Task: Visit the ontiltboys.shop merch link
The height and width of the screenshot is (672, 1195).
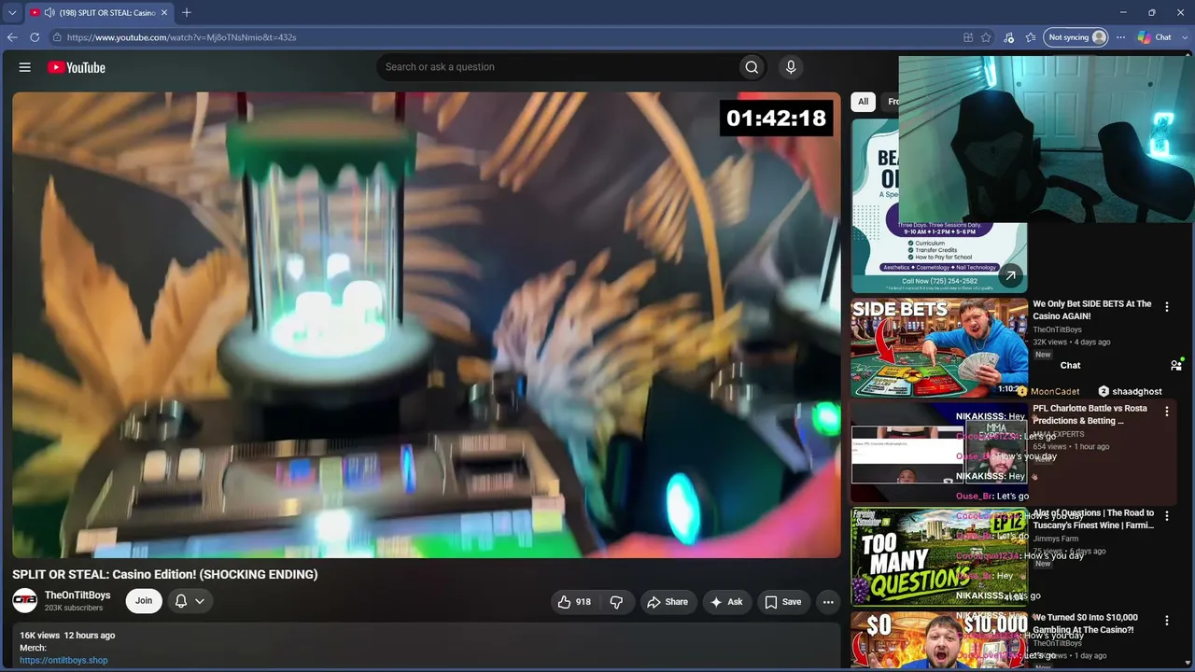Action: click(63, 661)
